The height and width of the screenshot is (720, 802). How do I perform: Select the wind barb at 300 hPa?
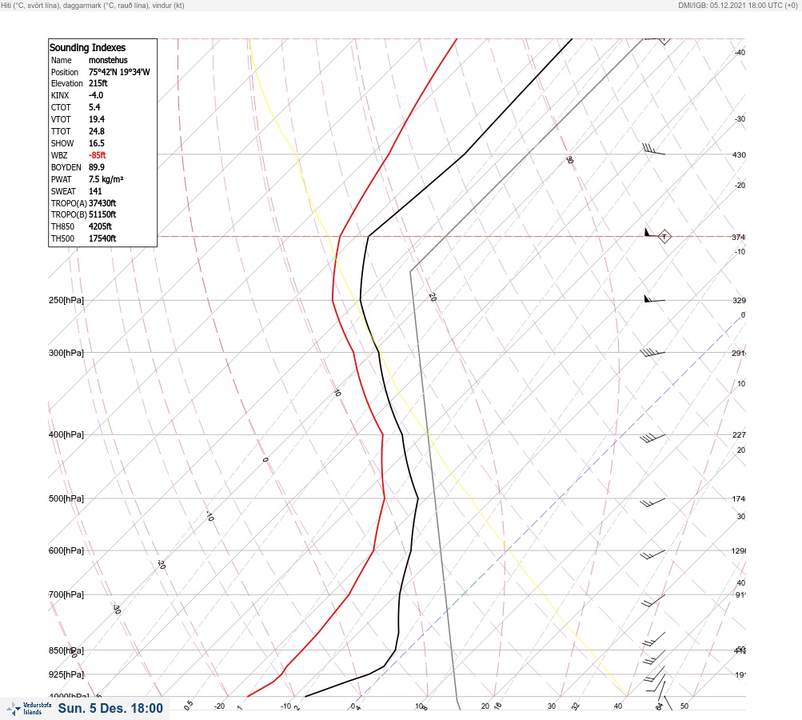click(652, 352)
